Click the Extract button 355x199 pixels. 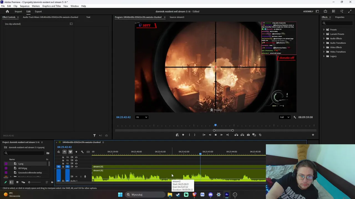pyautogui.click(x=242, y=135)
